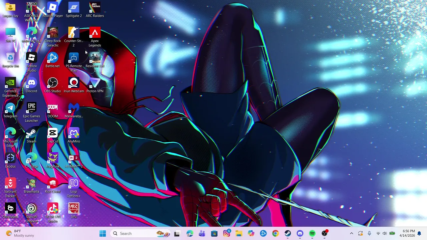Click the microphone tray icon
427x240 pixels.
369,233
